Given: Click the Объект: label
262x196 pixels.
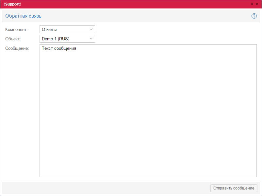Looking at the screenshot, I should point(13,39).
